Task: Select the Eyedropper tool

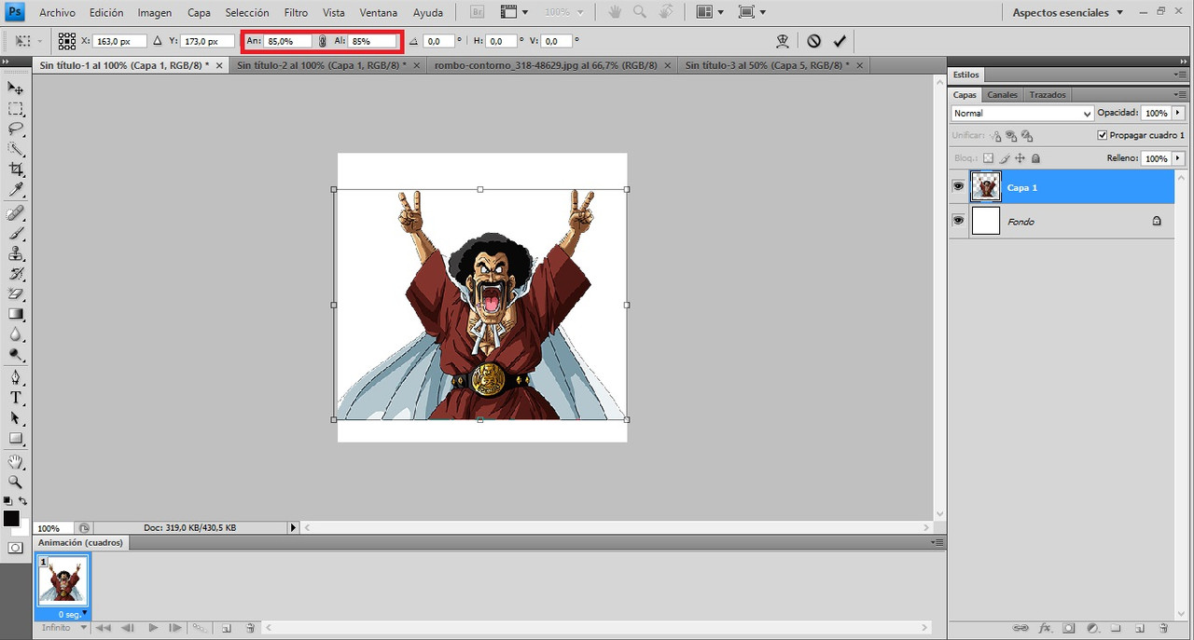Action: pyautogui.click(x=16, y=190)
